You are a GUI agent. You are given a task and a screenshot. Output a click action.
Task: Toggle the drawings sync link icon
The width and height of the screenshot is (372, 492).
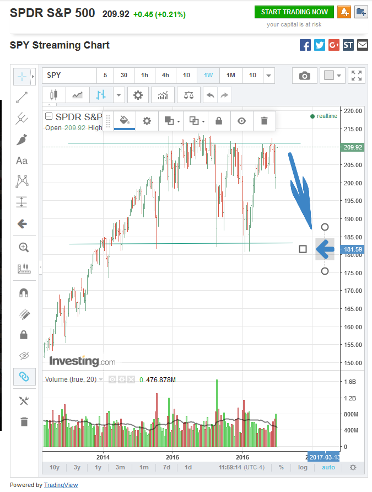tap(24, 377)
